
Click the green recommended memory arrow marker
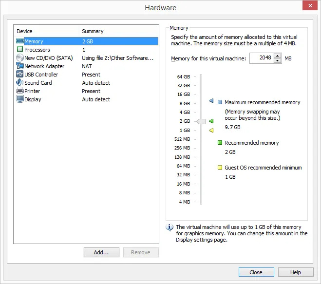point(211,121)
